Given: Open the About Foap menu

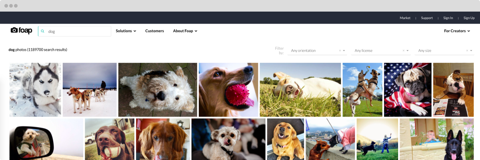Looking at the screenshot, I should [185, 31].
